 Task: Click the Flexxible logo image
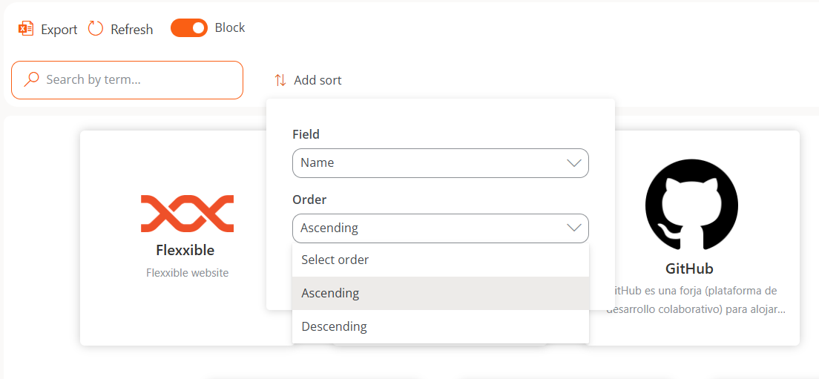(187, 214)
